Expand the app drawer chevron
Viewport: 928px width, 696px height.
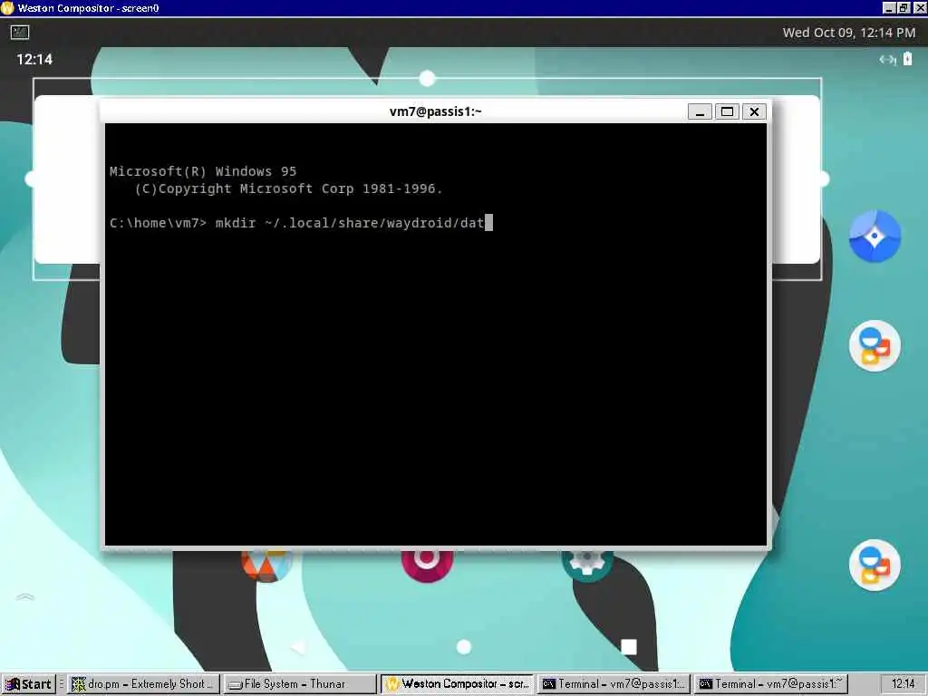25,597
